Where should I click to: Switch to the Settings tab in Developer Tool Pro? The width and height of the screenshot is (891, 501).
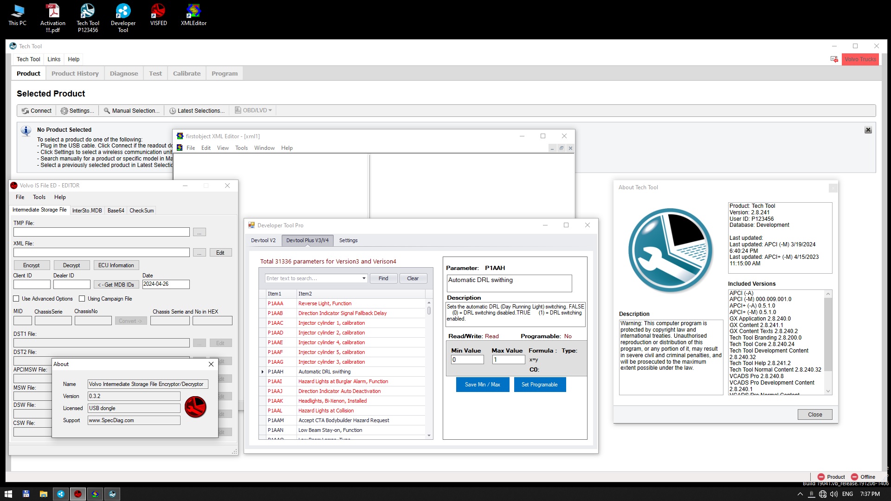point(349,240)
